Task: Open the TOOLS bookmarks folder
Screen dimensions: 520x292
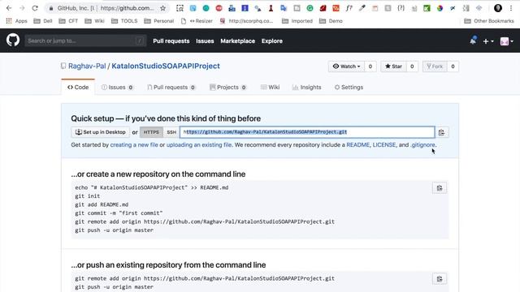Action: point(124,21)
